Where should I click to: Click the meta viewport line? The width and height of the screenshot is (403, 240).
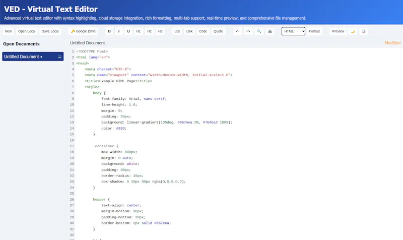pos(158,75)
